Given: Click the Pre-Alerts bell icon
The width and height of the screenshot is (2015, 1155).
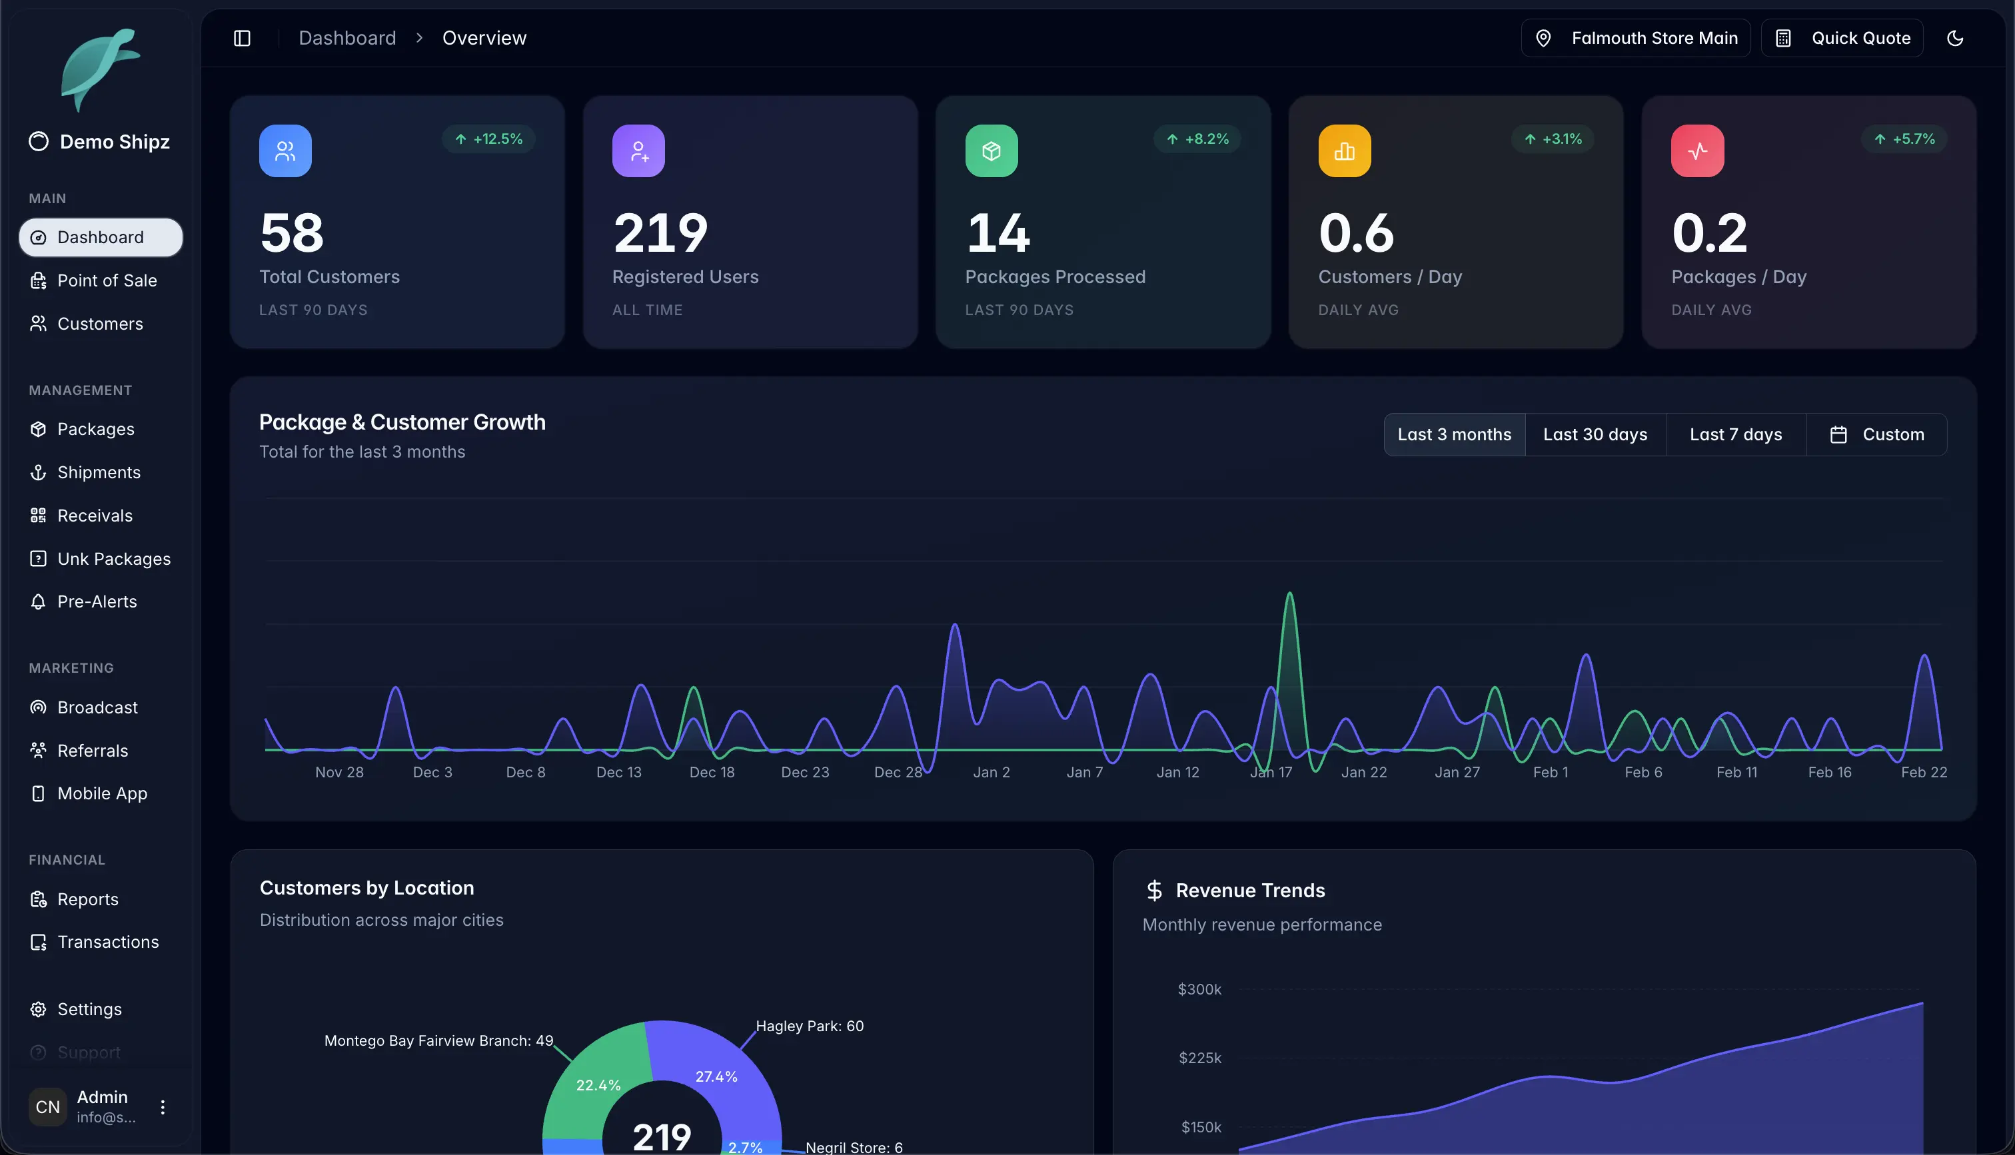Looking at the screenshot, I should 38,601.
